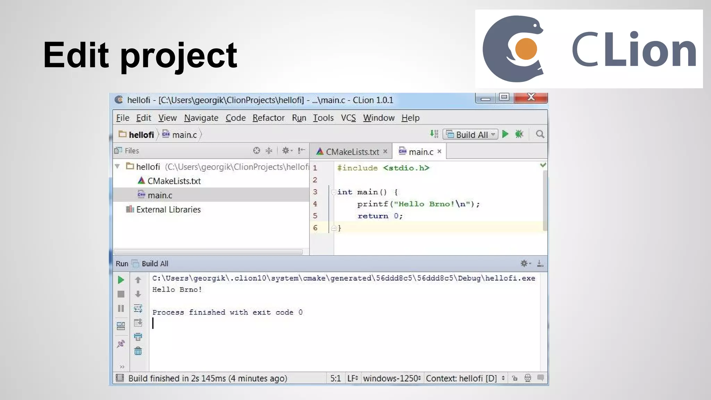Collapse the hellofi project tree node
The width and height of the screenshot is (711, 400).
118,167
